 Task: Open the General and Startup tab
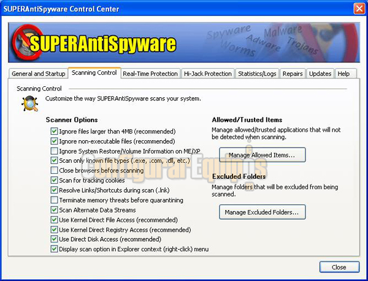38,73
